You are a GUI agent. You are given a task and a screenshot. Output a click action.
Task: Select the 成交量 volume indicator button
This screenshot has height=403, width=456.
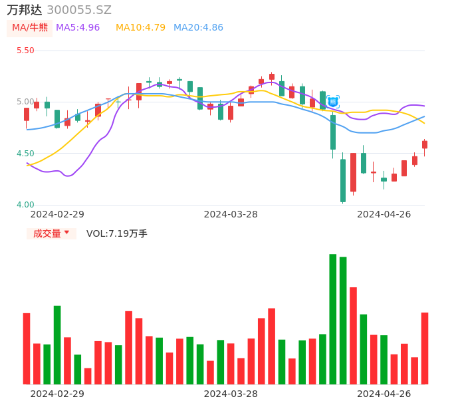tap(47, 233)
